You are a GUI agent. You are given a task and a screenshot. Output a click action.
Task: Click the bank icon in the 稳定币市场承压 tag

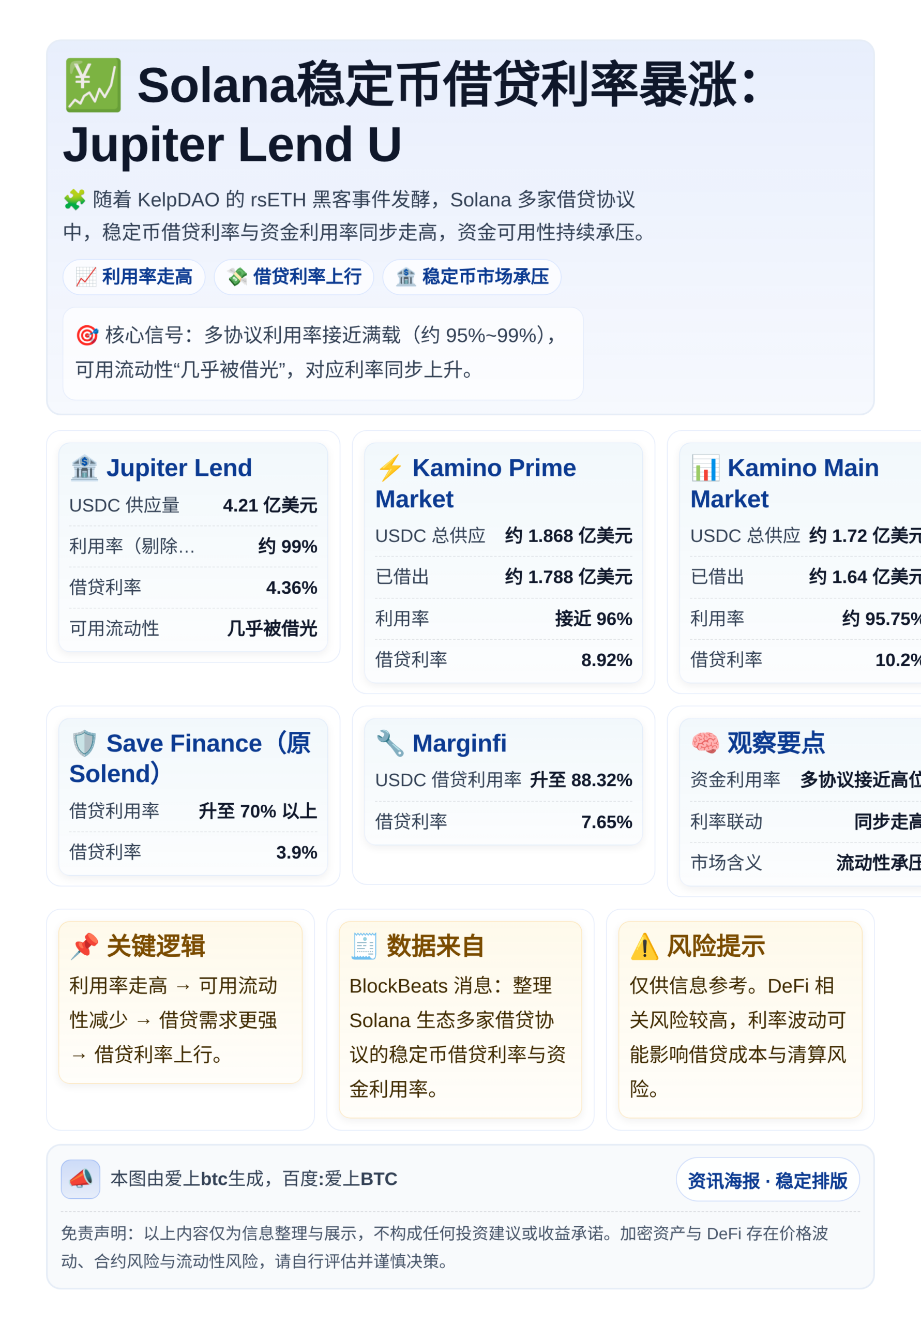[x=406, y=277]
